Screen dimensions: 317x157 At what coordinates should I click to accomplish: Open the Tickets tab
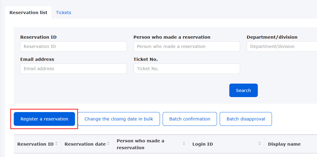tap(63, 13)
